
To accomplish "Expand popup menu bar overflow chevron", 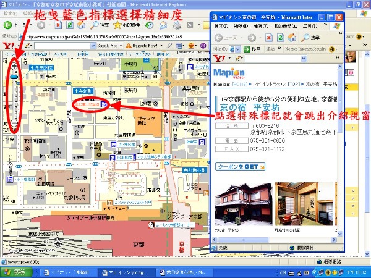I will click(326, 25).
